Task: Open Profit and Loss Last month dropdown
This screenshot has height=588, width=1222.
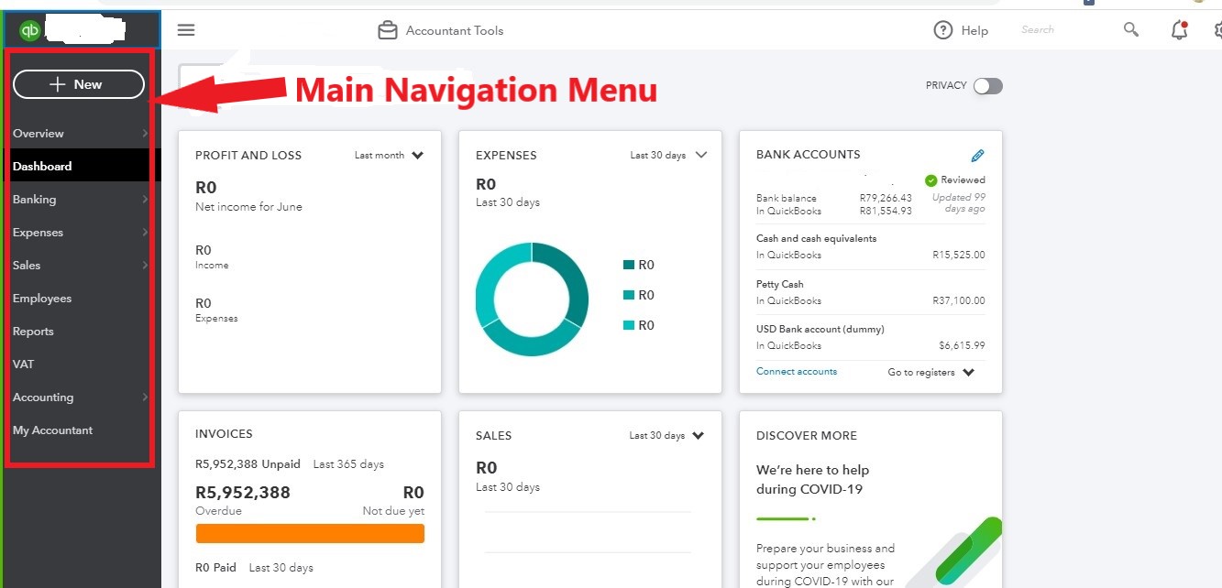Action: 390,156
